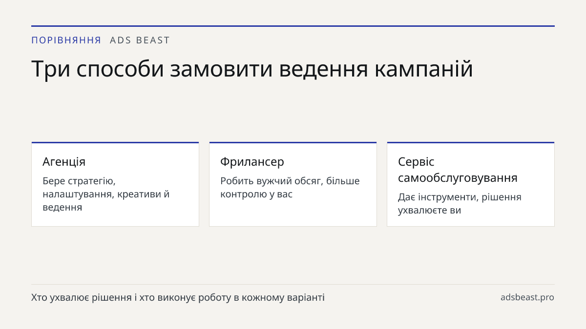Click the Агенція description starting Бере стратегію

(106, 194)
